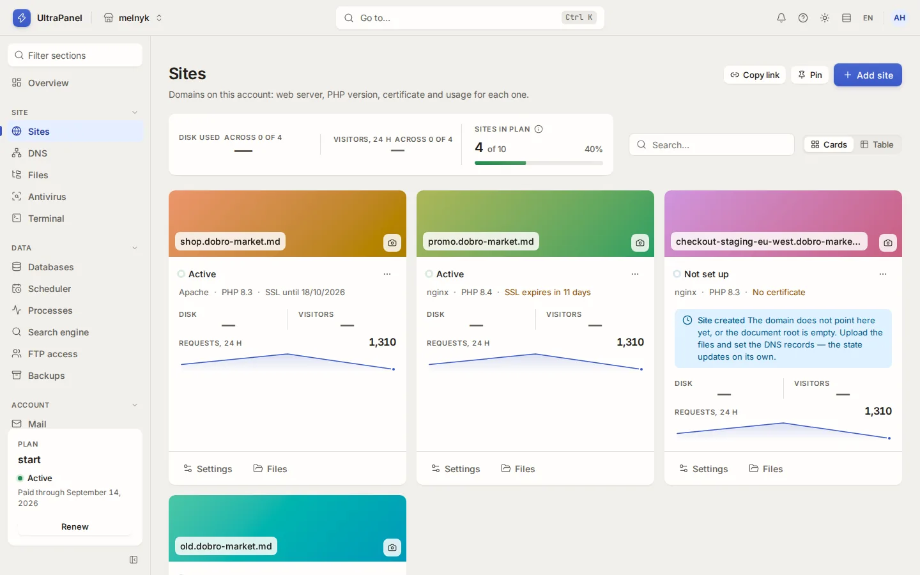Open the Terminal section
The image size is (920, 575).
(75, 218)
